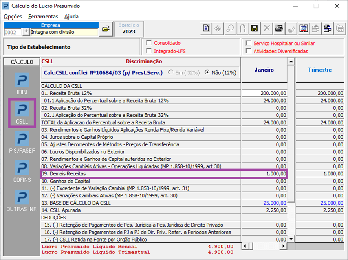
Task: Open the COFINS calculation section
Action: (x=22, y=171)
